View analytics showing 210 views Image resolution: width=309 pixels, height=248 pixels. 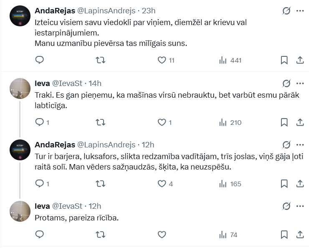pos(230,122)
